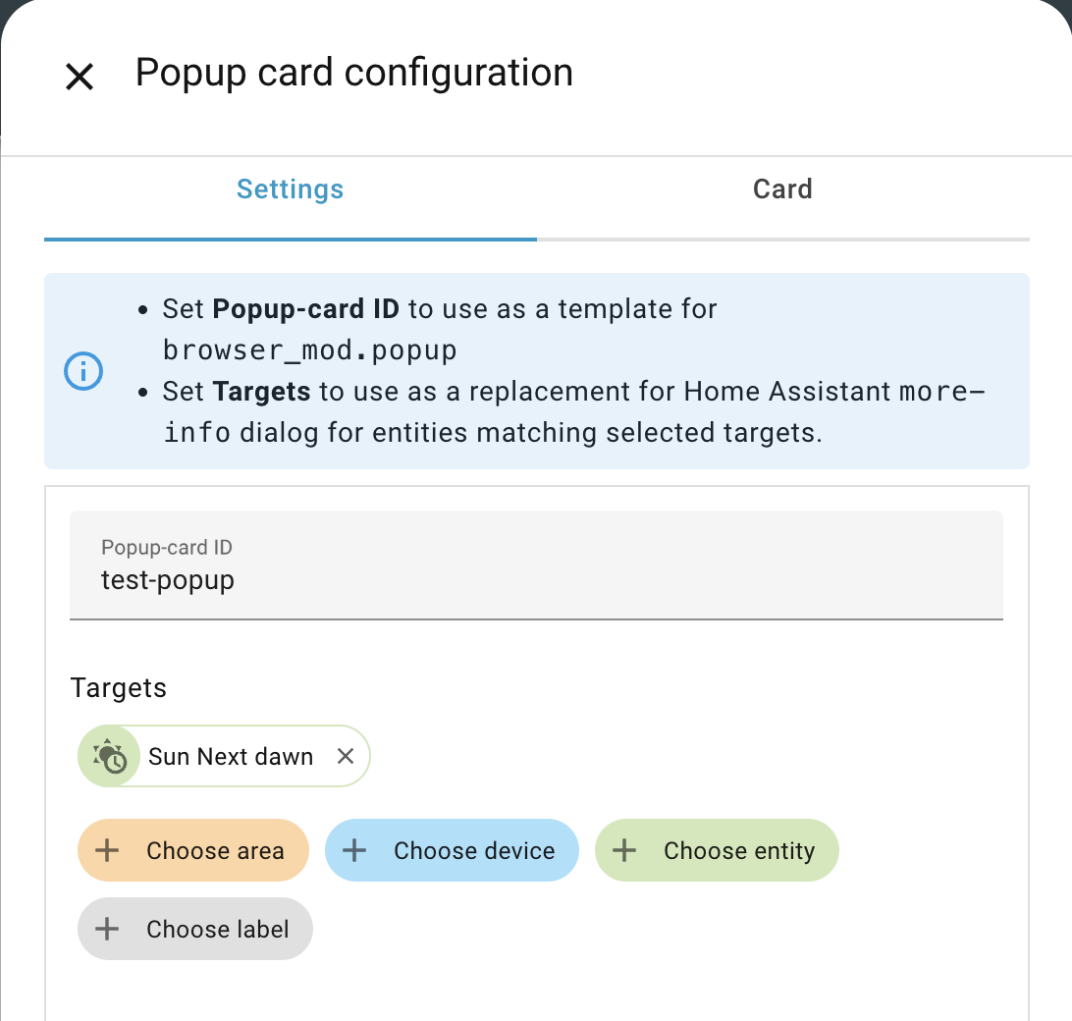
Task: Click the sunrise entity icon on Sun Next dawn chip
Action: (x=109, y=756)
